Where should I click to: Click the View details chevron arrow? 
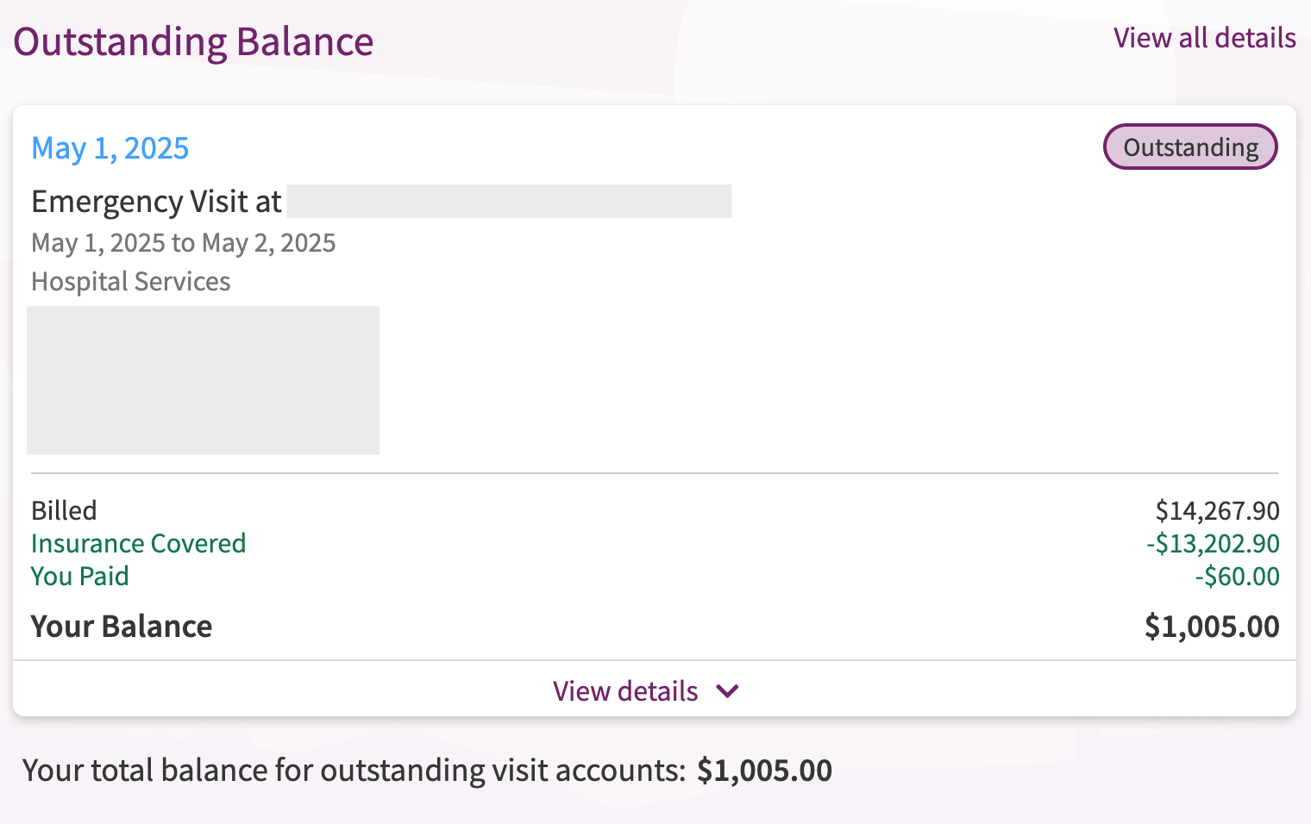pos(728,691)
